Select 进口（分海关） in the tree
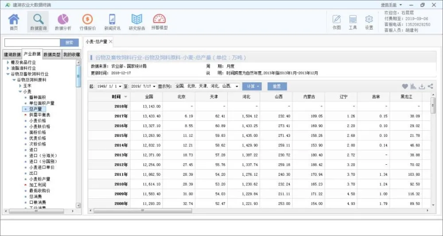 tap(43, 155)
